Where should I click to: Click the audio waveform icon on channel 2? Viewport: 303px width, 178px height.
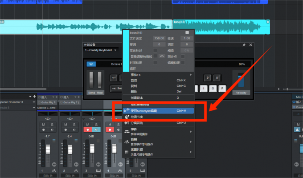coord(76,171)
